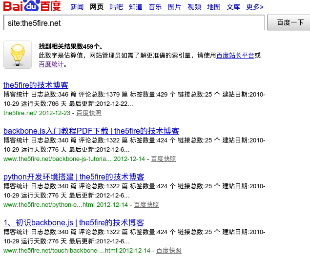
Task: Click snippet line 运行天数:786 天
Action: [44, 104]
